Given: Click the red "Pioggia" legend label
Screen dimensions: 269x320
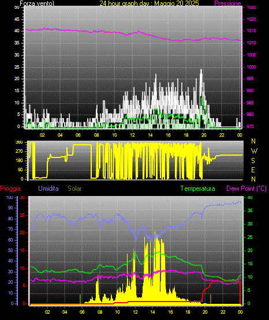Looking at the screenshot, I should [10, 189].
